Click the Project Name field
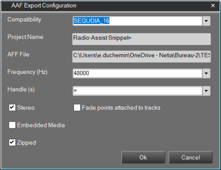Screen dimensions: 221x170 coord(141,39)
